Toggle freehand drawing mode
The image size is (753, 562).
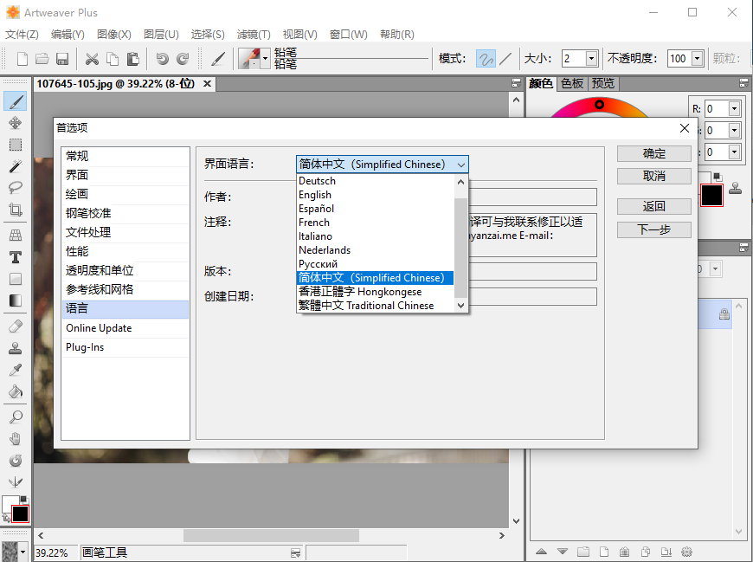tap(486, 59)
